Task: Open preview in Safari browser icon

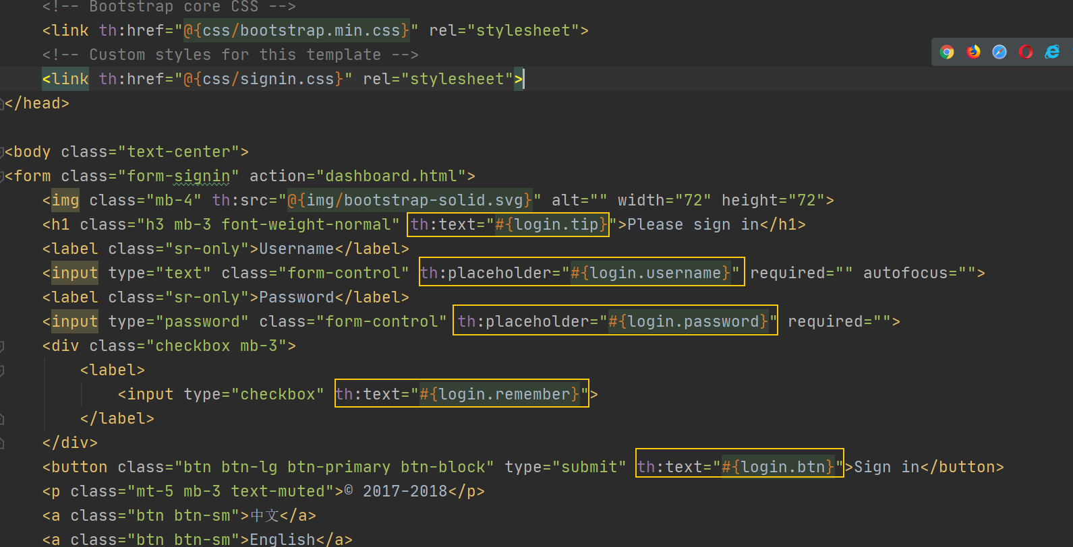Action: click(x=999, y=52)
